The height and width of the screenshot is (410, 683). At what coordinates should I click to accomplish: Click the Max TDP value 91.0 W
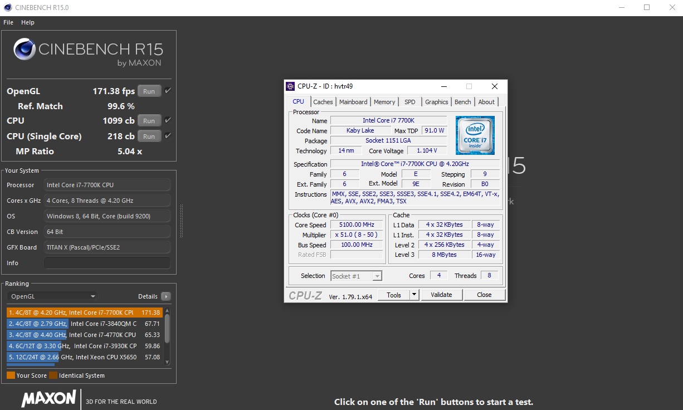434,130
